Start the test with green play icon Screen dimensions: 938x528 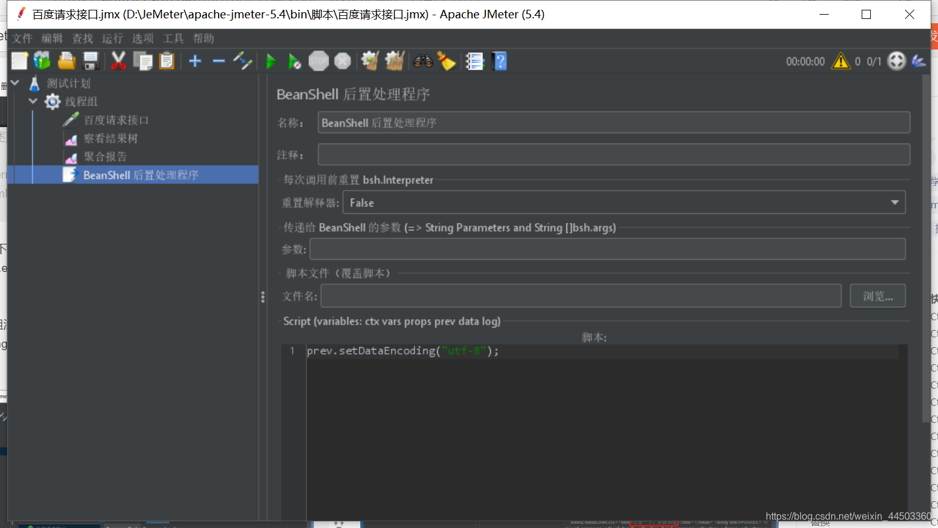(271, 61)
